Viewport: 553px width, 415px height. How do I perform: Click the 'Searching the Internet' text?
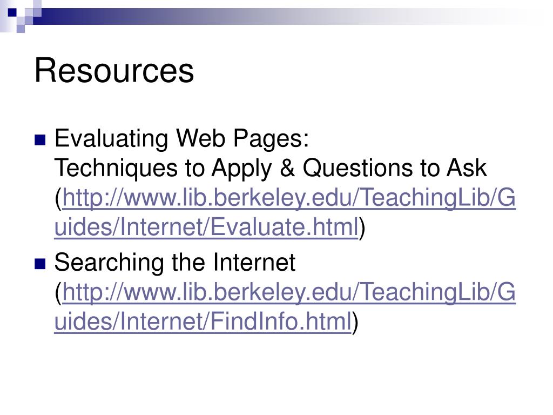pos(174,262)
